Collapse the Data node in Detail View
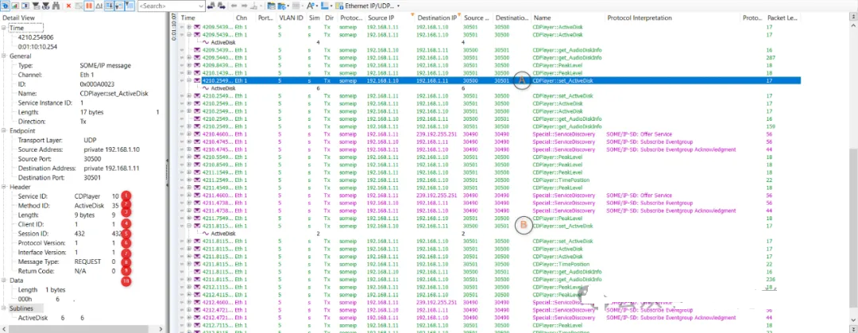This screenshot has width=858, height=333. (5, 281)
